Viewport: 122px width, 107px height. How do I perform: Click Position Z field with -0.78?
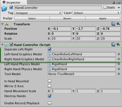110,29
